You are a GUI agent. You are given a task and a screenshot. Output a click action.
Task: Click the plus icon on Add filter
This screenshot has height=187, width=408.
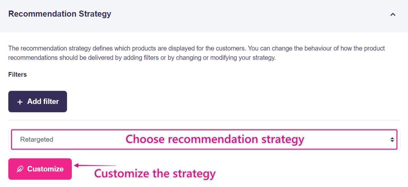tap(20, 102)
